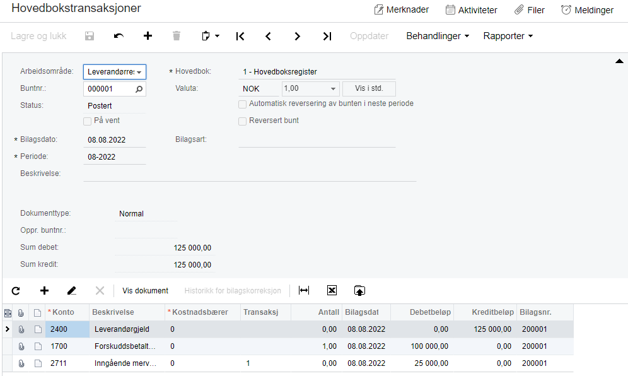Add a row via grid plus icon

[x=45, y=291]
